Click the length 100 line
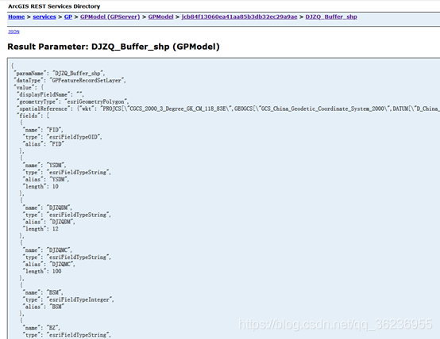Image resolution: width=440 pixels, height=339 pixels. 42,271
